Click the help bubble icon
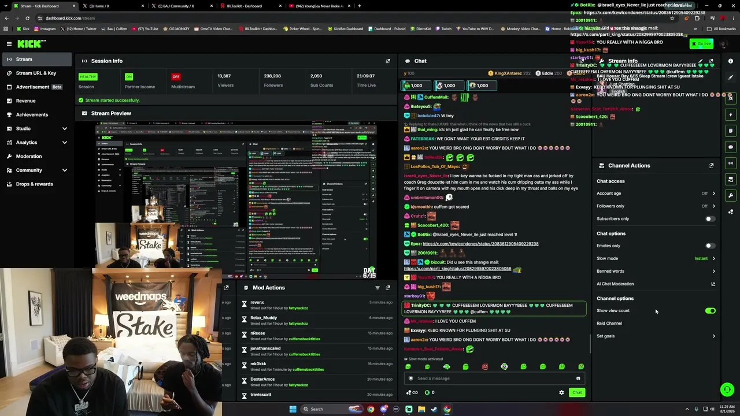 coord(727,389)
